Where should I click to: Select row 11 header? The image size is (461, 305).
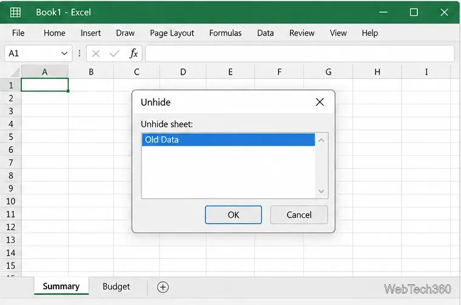pyautogui.click(x=11, y=214)
